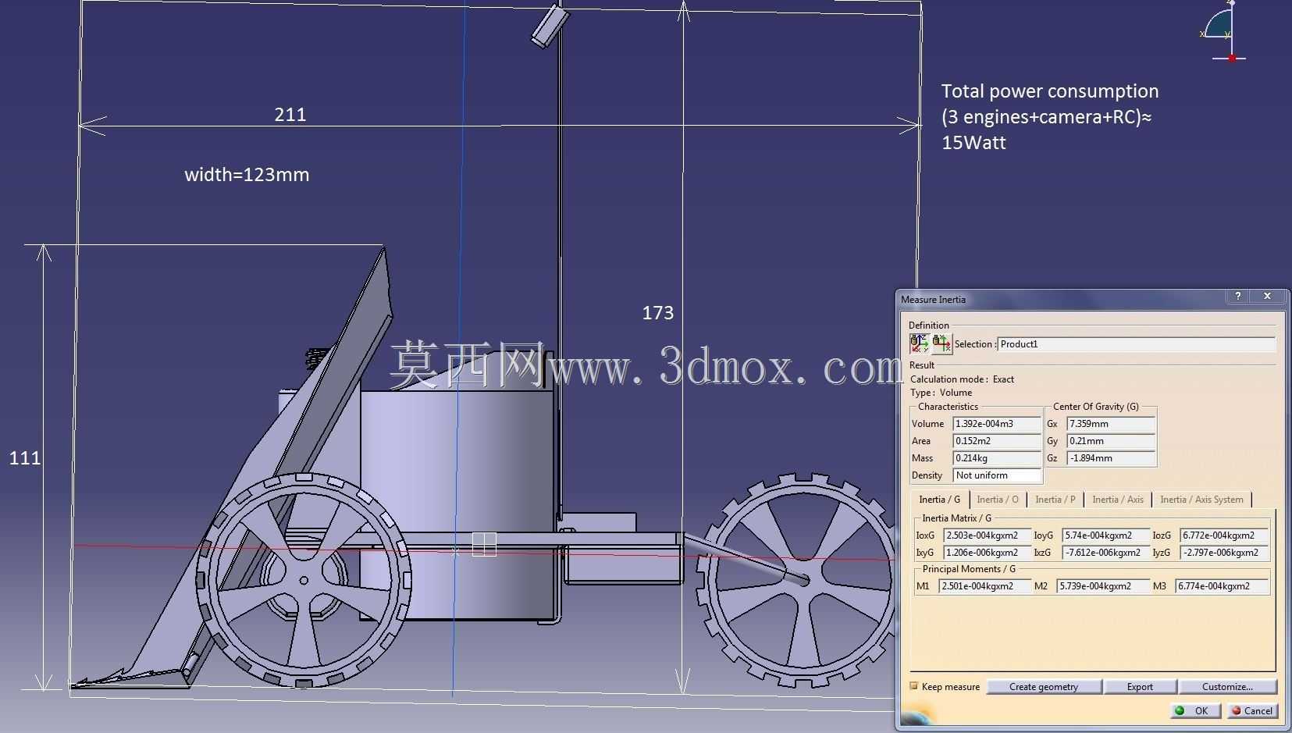Click the Calculation mode: Exact text

(962, 379)
